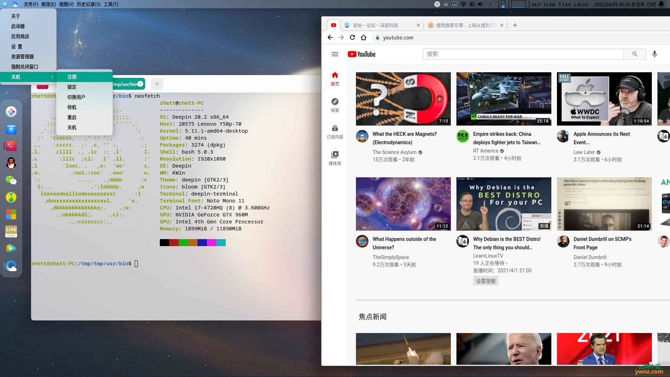Click the YouTube subscriptions icon in sidebar
Screen dimensions: 670x377
point(335,128)
